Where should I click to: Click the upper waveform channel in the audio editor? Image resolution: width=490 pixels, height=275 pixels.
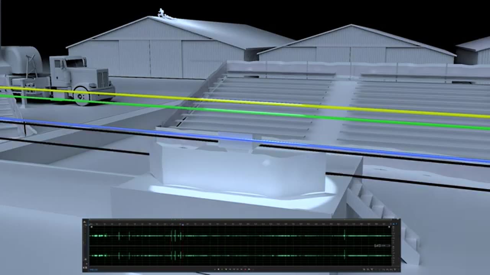[x=240, y=236]
